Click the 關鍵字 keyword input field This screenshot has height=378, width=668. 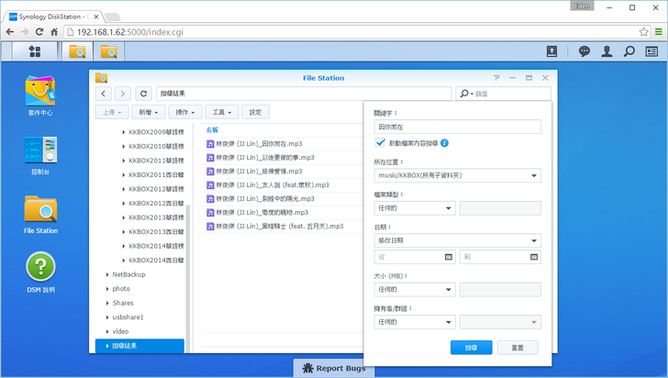click(x=457, y=127)
